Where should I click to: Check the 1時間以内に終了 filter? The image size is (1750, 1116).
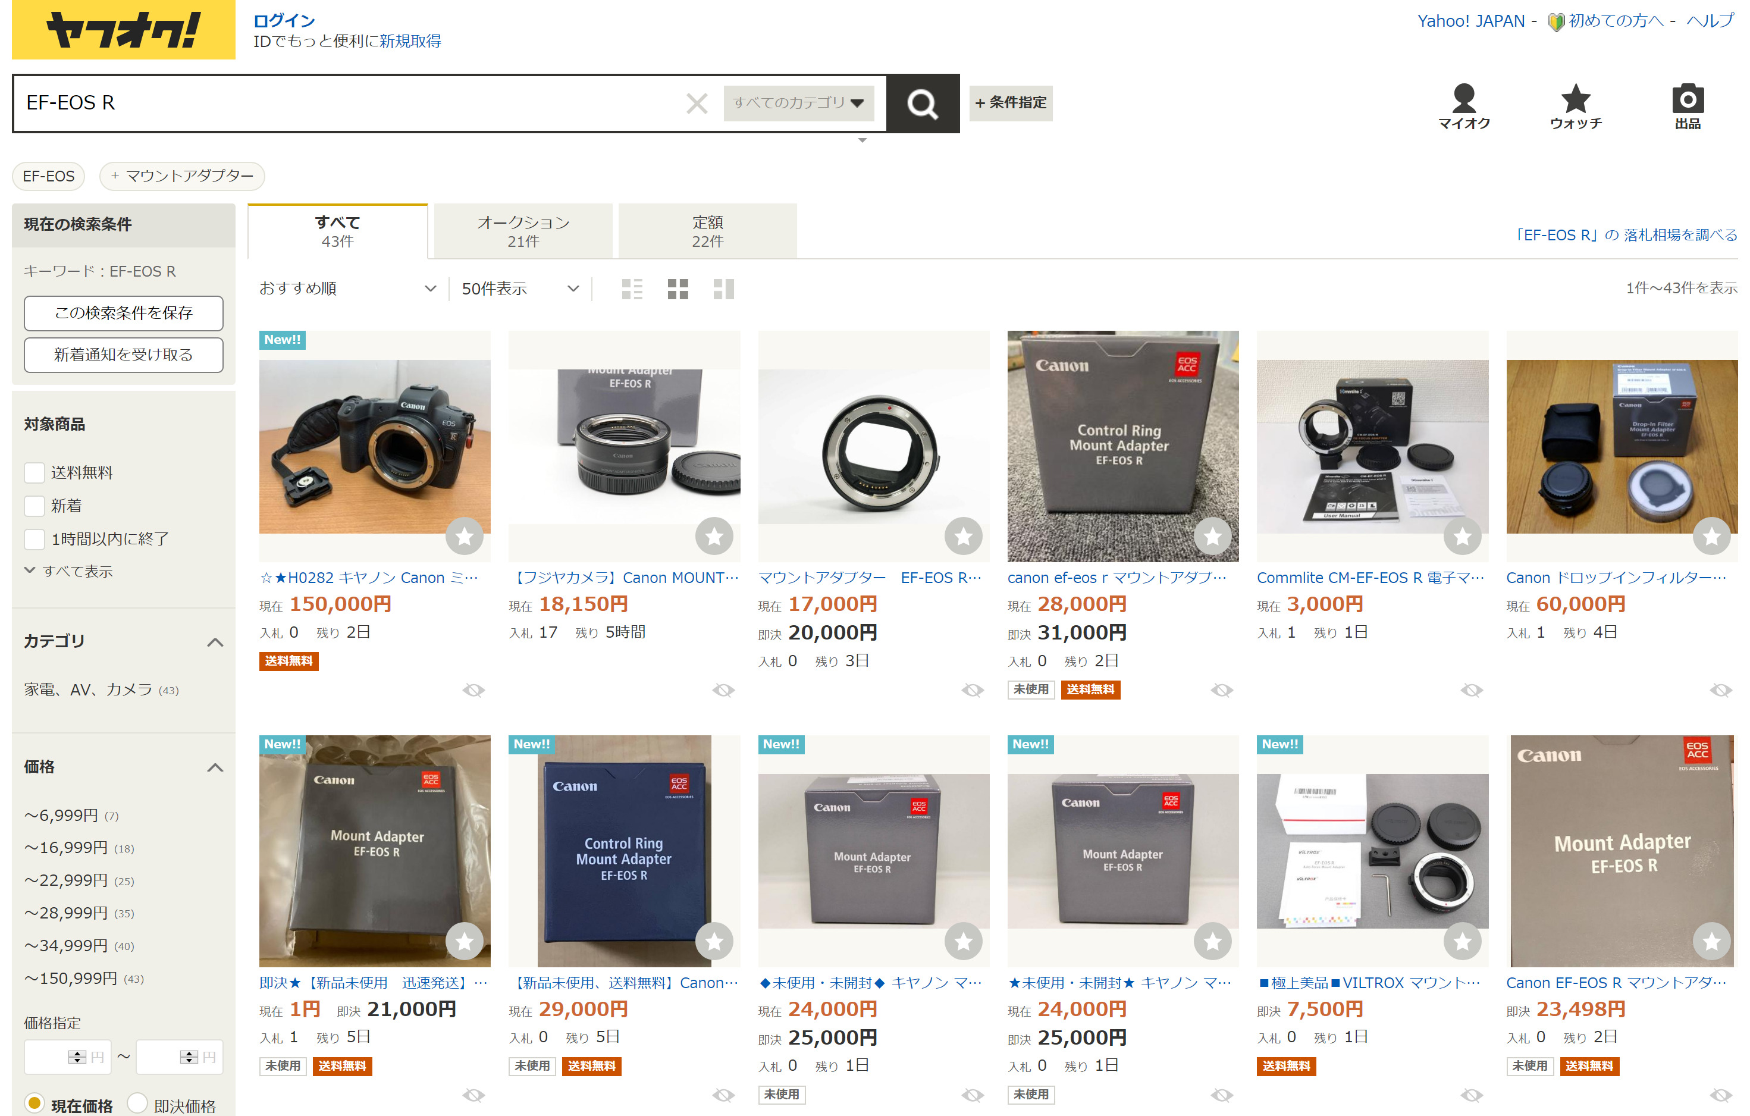click(34, 539)
